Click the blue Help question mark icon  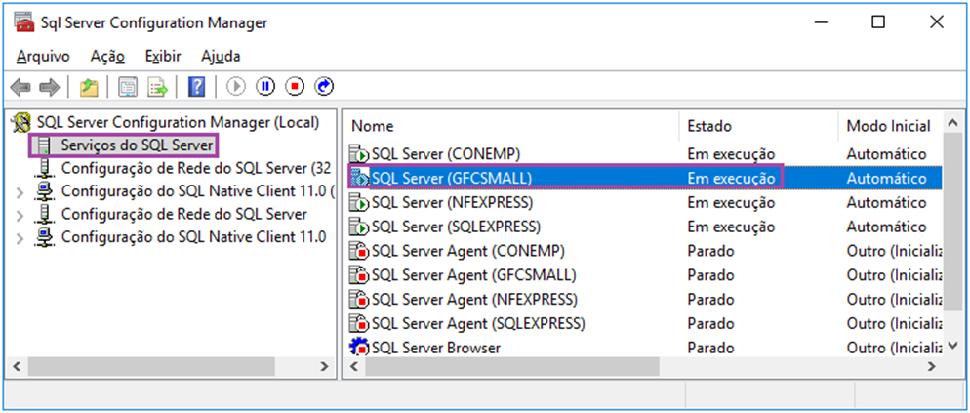click(x=195, y=87)
